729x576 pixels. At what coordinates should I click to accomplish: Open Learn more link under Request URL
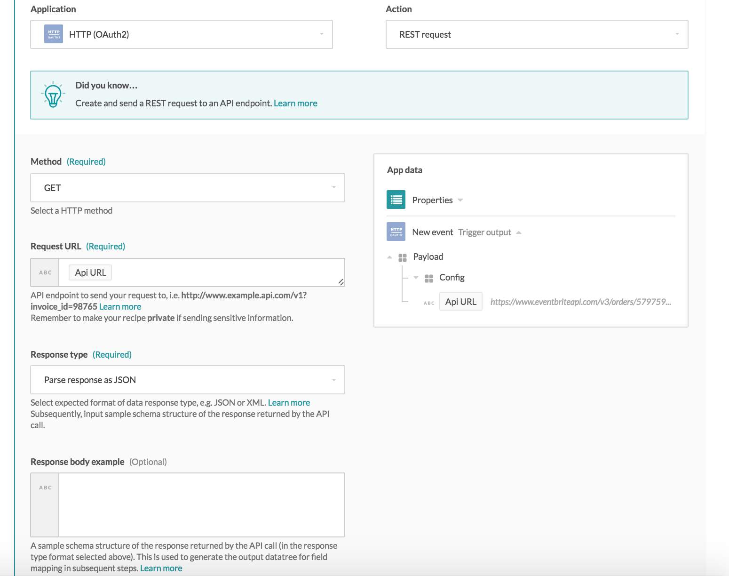coord(120,306)
